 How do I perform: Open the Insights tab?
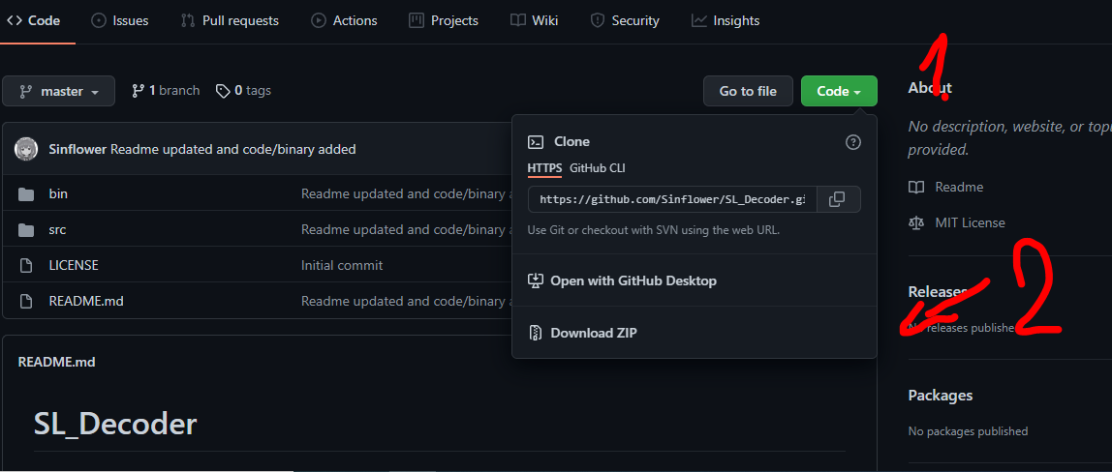coord(726,20)
